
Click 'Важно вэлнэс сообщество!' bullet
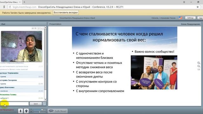click(x=154, y=52)
